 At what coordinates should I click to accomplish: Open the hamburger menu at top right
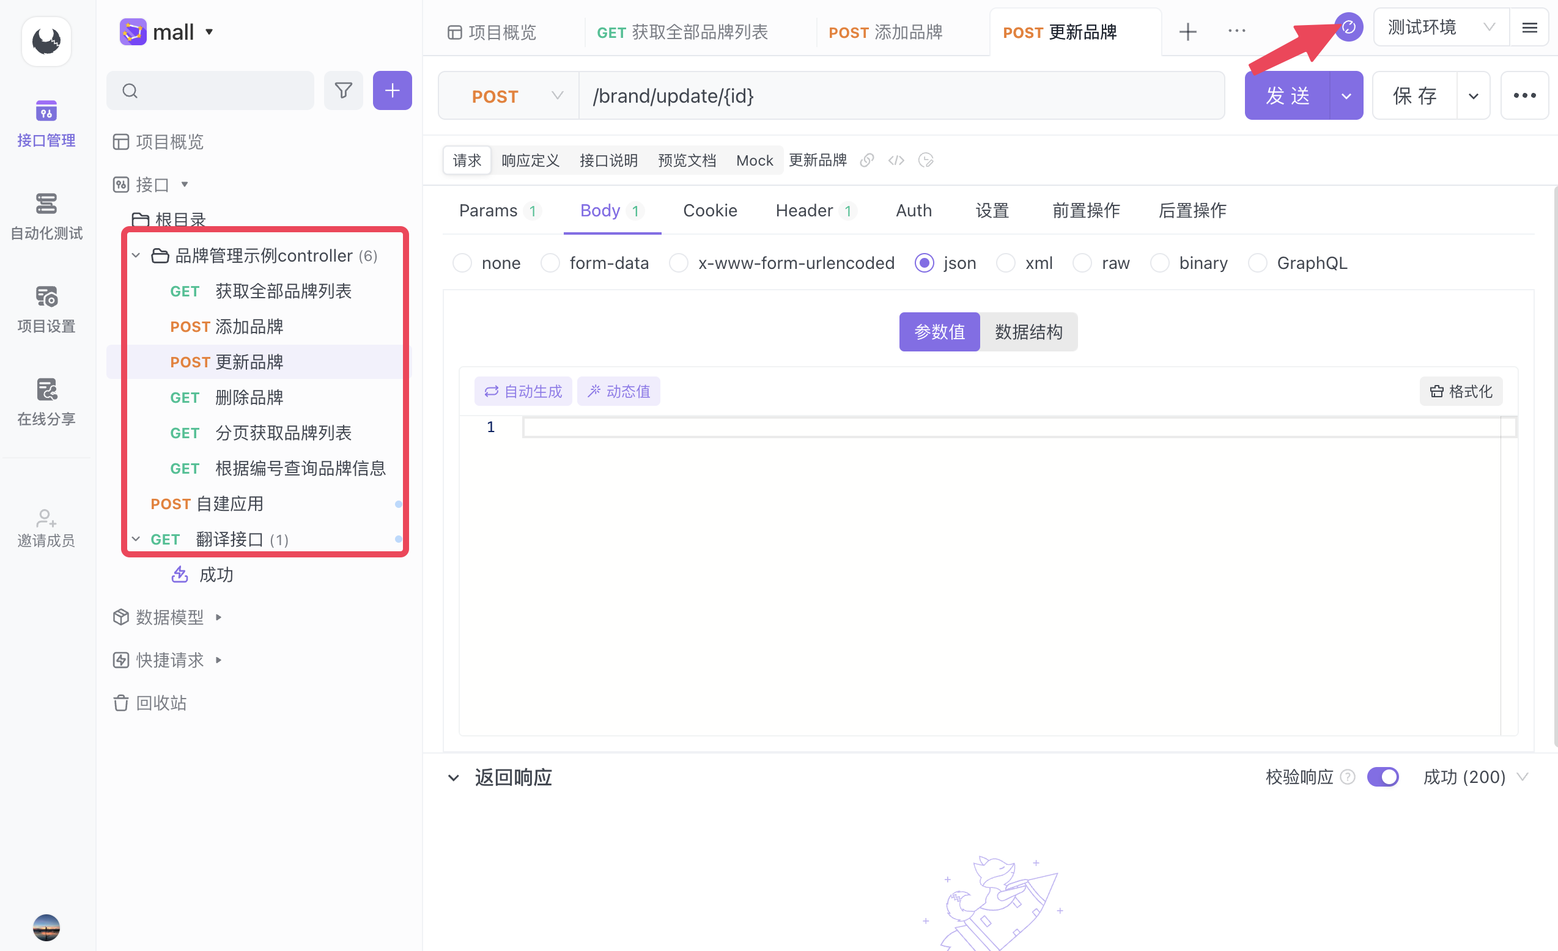tap(1529, 28)
